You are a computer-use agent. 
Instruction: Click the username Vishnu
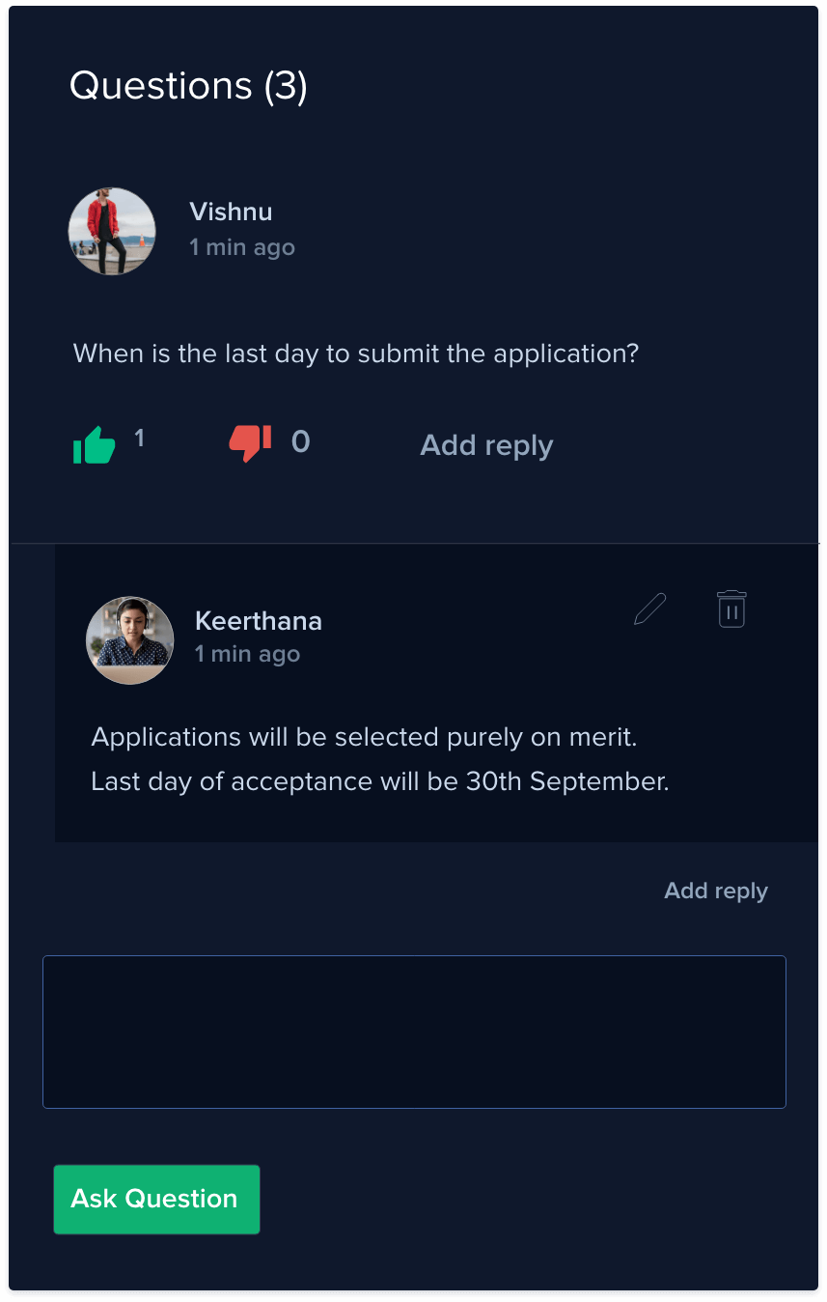[x=232, y=212]
